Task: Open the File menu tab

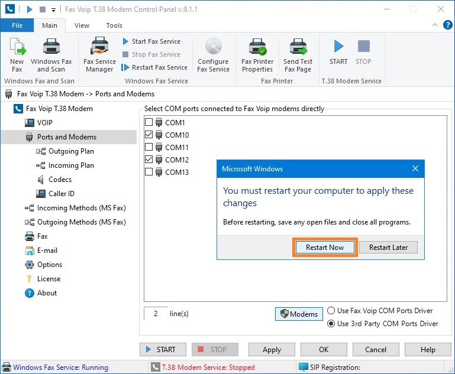Action: [x=17, y=25]
